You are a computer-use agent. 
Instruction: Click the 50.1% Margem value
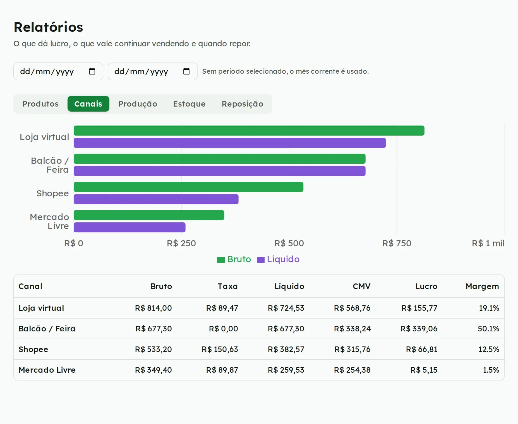click(488, 329)
